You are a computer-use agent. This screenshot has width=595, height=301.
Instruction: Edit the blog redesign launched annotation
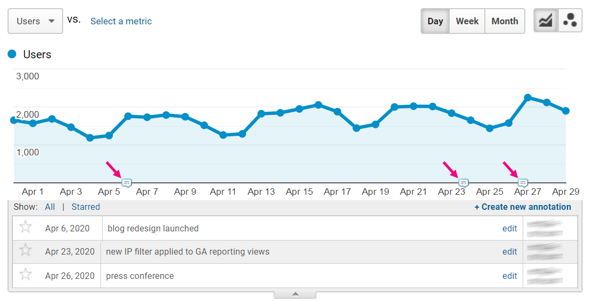[x=509, y=228]
